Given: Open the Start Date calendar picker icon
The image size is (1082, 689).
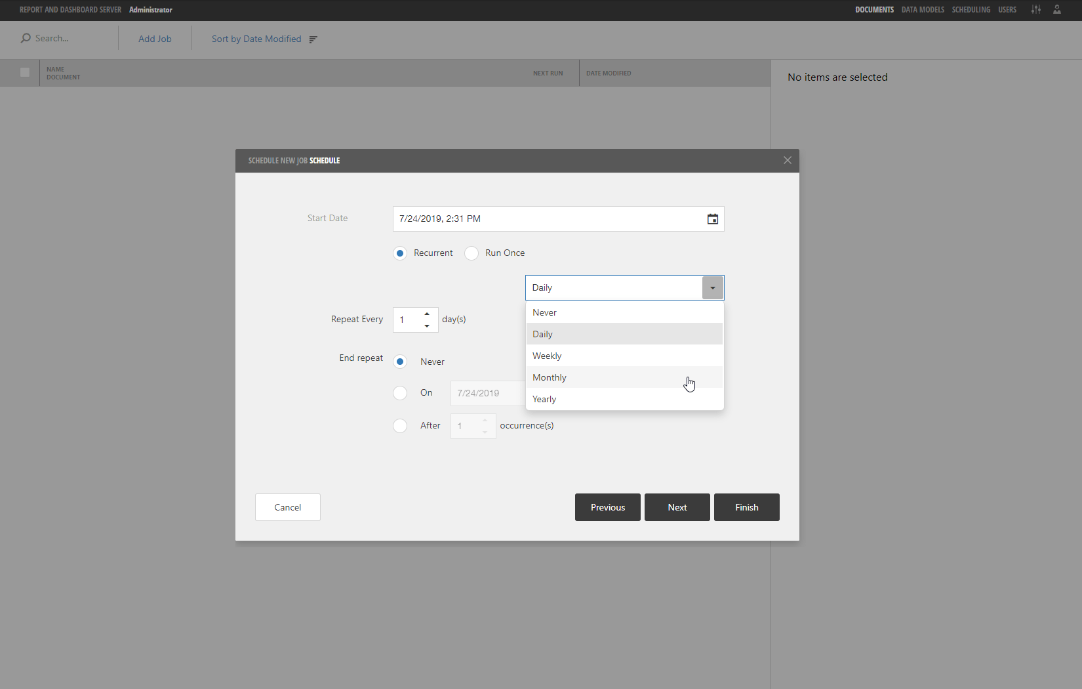Looking at the screenshot, I should click(712, 219).
